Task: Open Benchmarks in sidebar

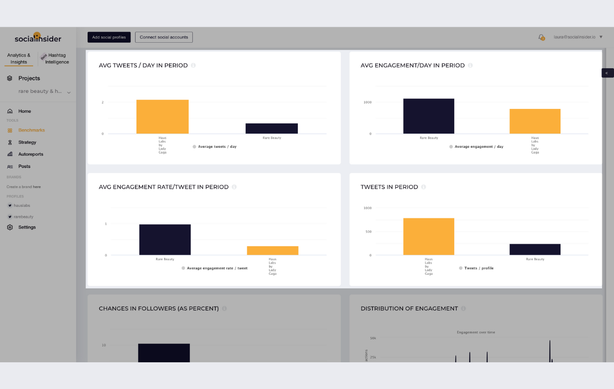Action: pos(31,130)
